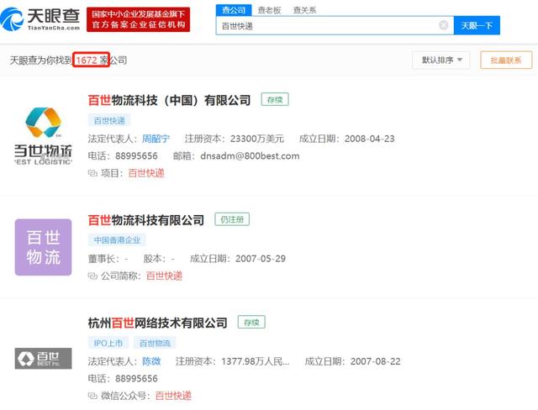Click registered capital 1377.98万人民...
Image resolution: width=538 pixels, height=410 pixels.
point(256,361)
